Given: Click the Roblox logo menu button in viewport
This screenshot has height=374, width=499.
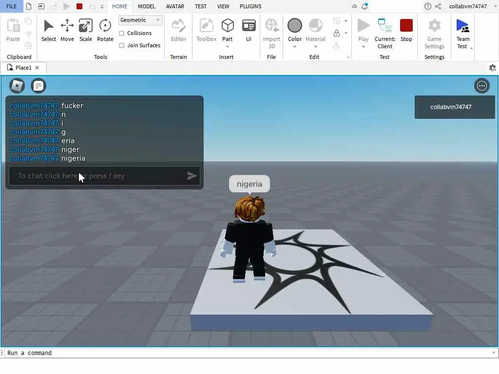Looking at the screenshot, I should tap(17, 86).
